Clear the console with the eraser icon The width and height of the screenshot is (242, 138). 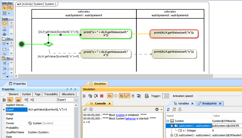[x=85, y=109]
